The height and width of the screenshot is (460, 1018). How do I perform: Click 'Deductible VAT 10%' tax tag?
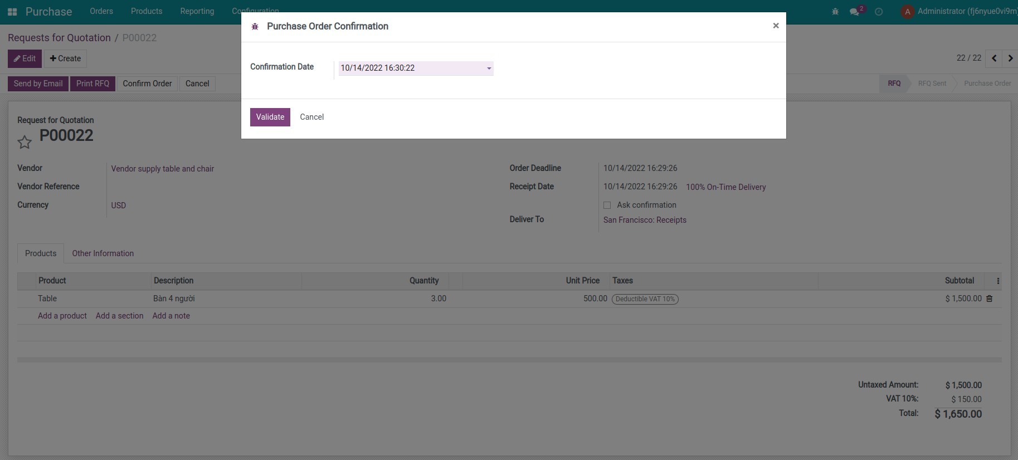[645, 299]
